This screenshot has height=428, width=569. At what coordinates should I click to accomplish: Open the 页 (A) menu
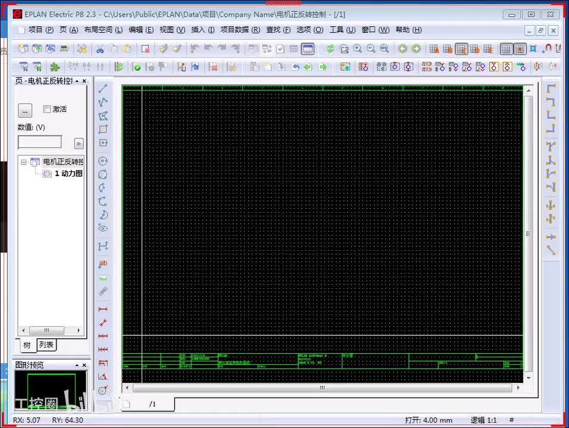68,30
